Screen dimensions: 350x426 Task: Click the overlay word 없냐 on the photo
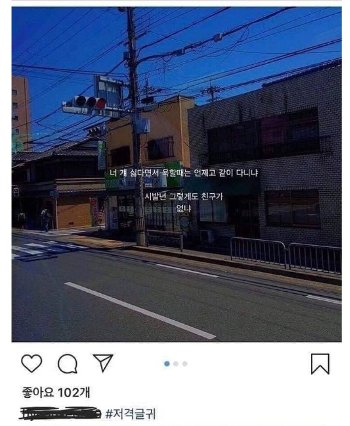point(184,209)
